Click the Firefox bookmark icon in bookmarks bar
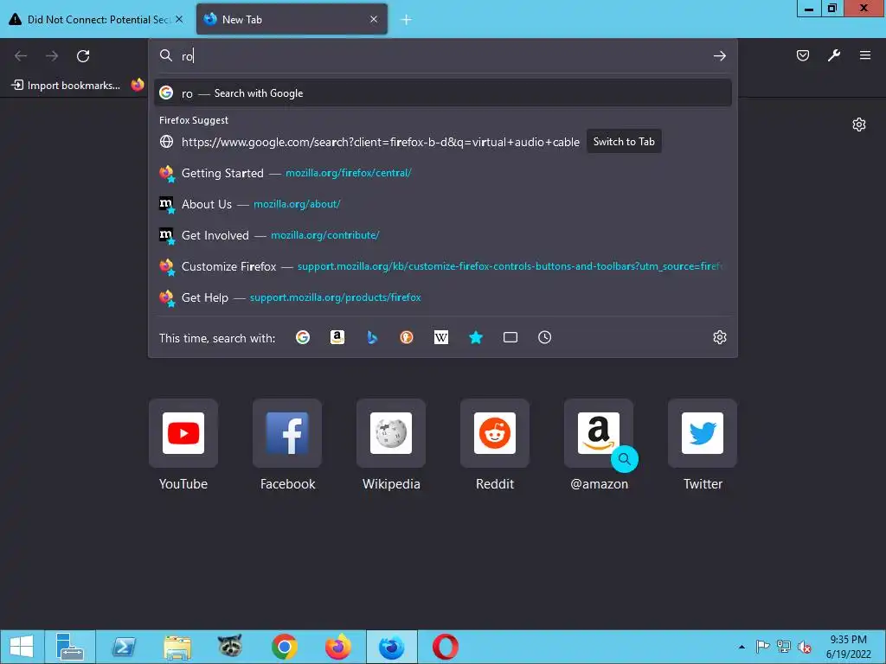Viewport: 886px width, 664px height. (x=138, y=85)
